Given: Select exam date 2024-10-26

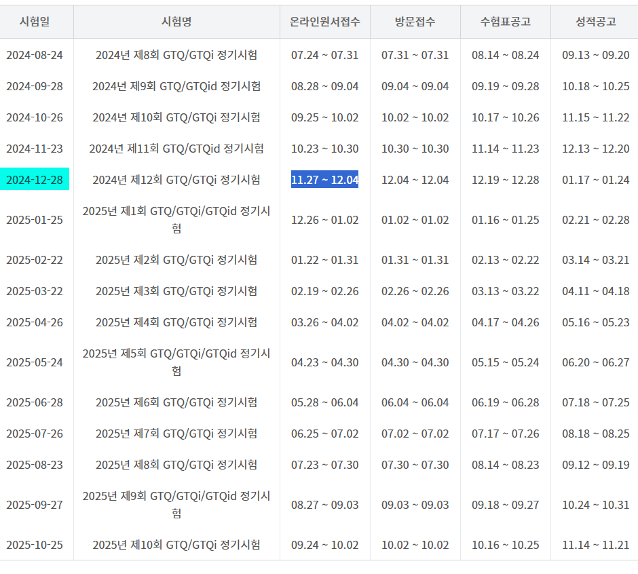Looking at the screenshot, I should pyautogui.click(x=35, y=117).
